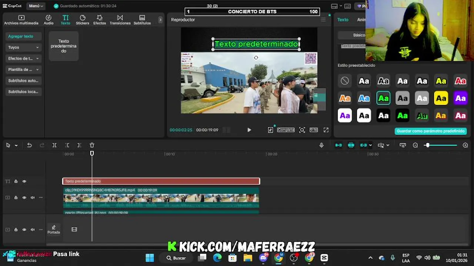The image size is (474, 266).
Task: Delete right of playhead icon
Action: coord(79,145)
